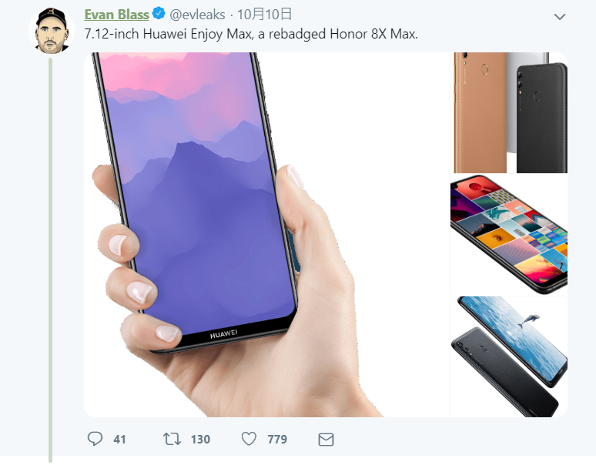Screen dimensions: 596x465
Task: Open Evan Blass's profile avatar
Action: 51,31
